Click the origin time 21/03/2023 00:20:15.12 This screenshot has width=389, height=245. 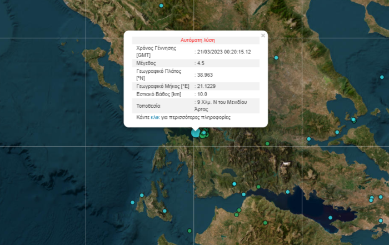[x=224, y=52]
